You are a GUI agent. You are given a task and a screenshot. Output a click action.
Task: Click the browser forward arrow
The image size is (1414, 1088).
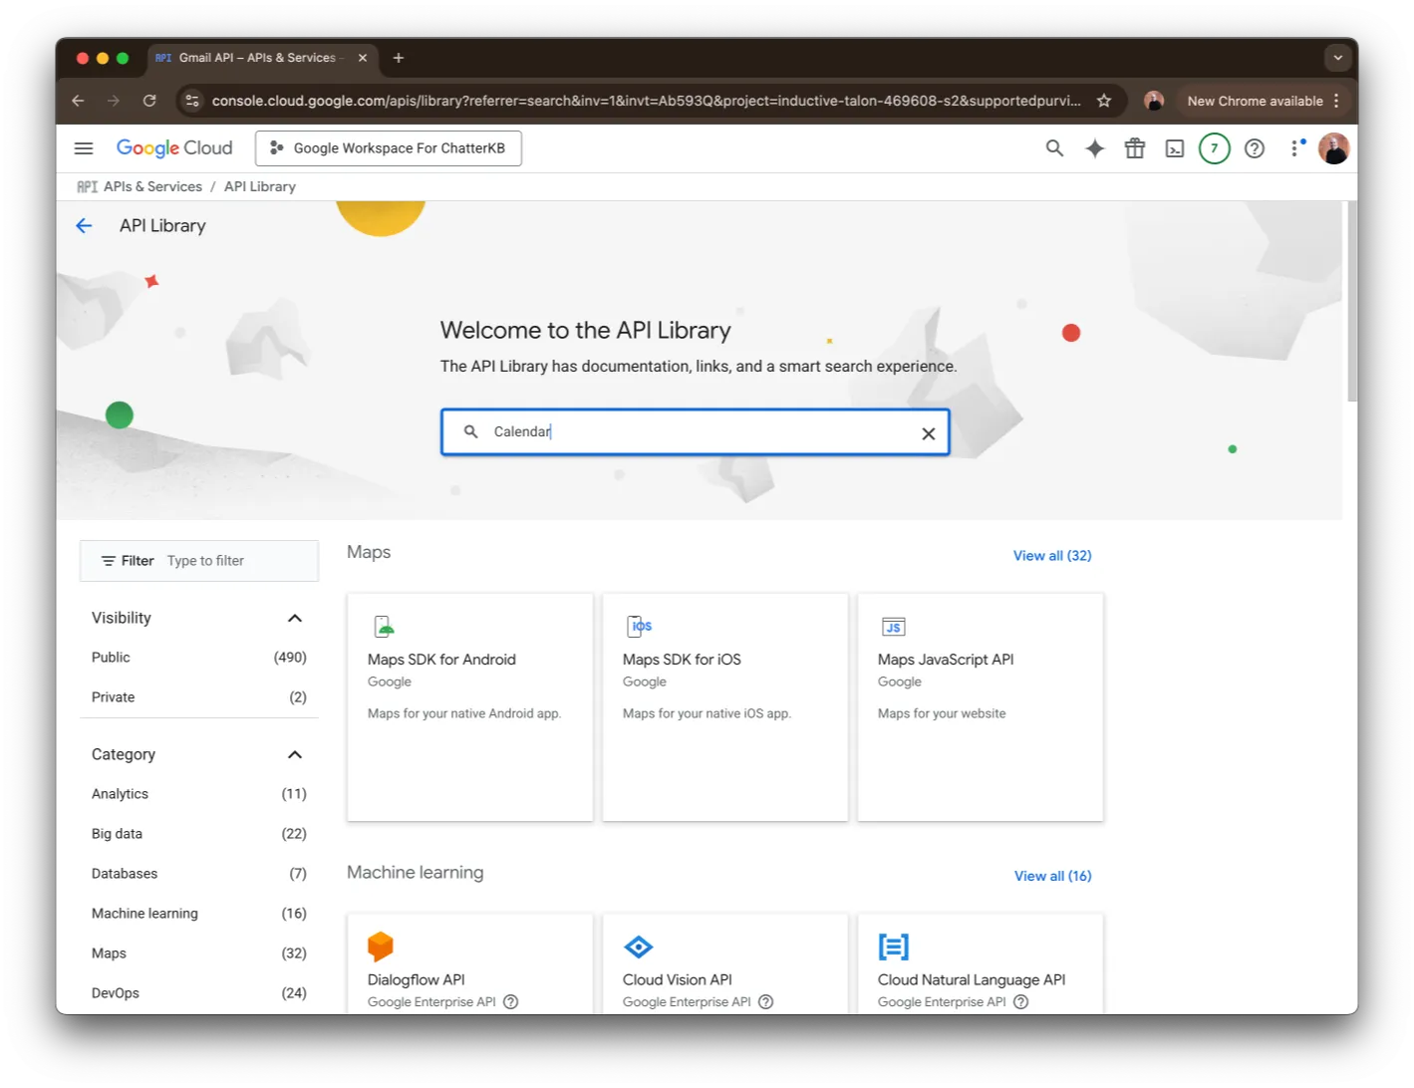(x=114, y=101)
